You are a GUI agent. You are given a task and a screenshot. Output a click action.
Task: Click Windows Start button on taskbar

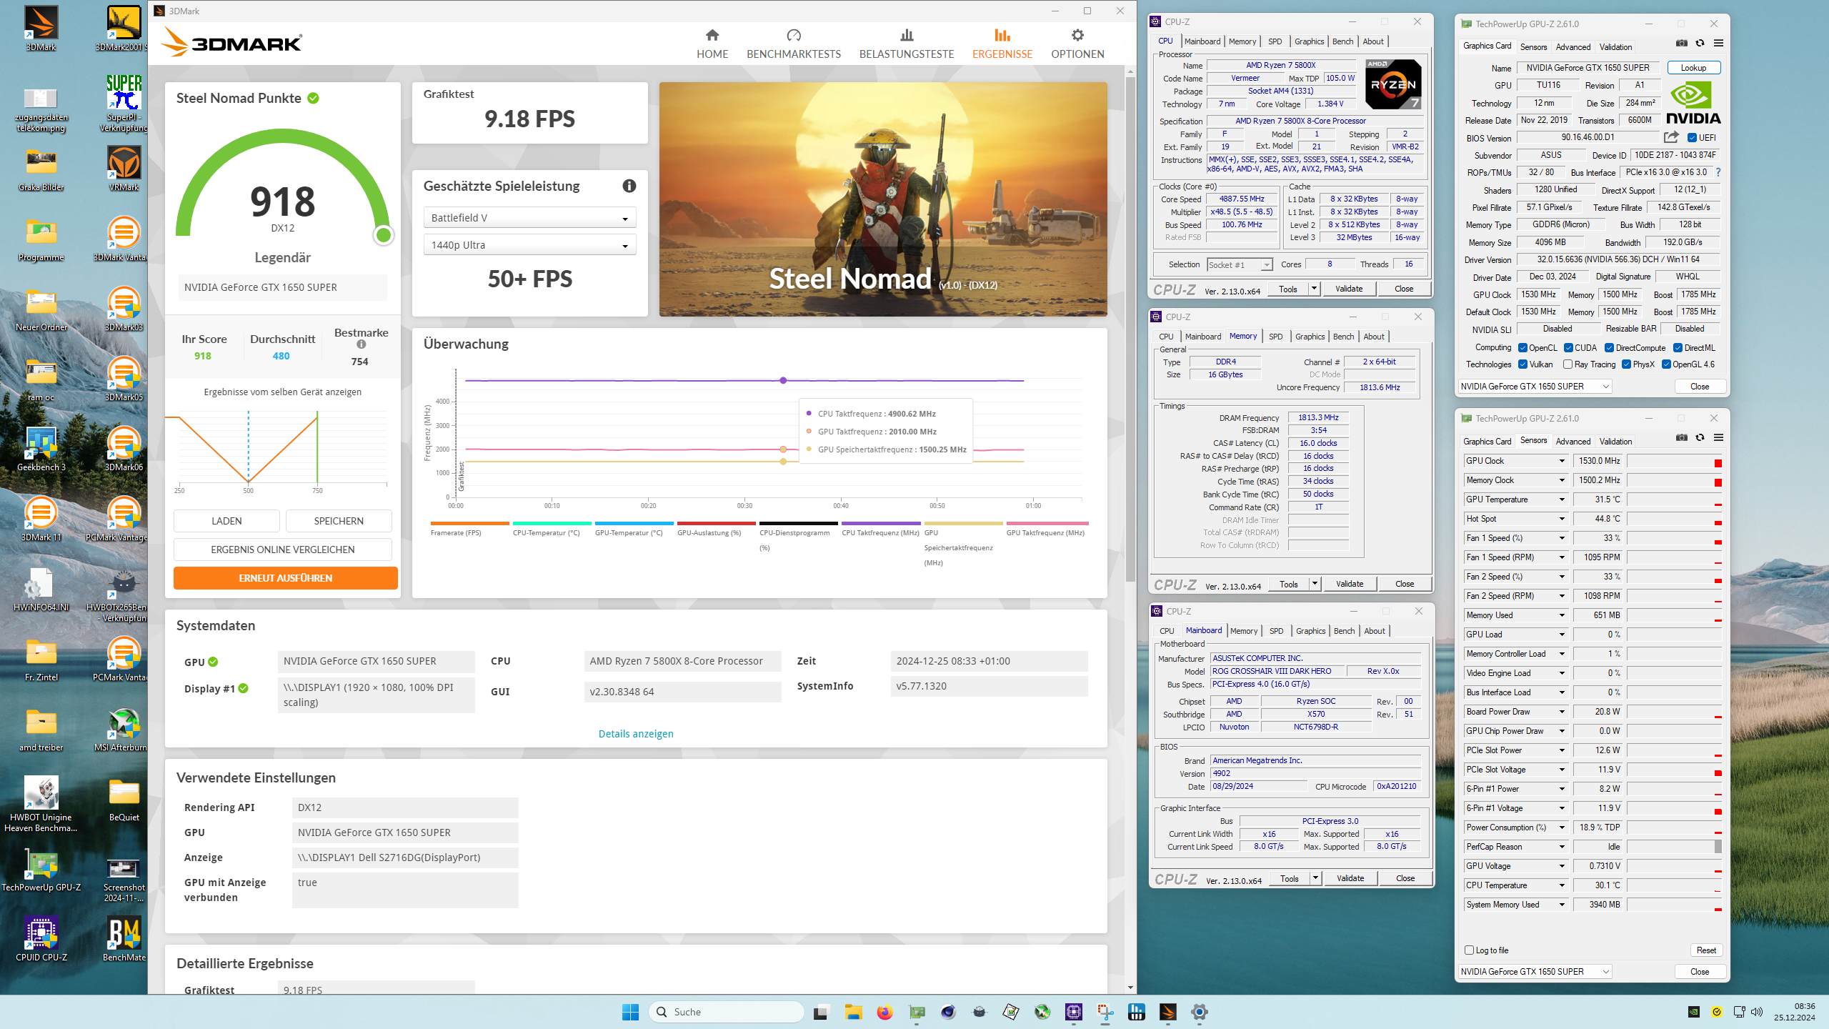(x=630, y=1012)
